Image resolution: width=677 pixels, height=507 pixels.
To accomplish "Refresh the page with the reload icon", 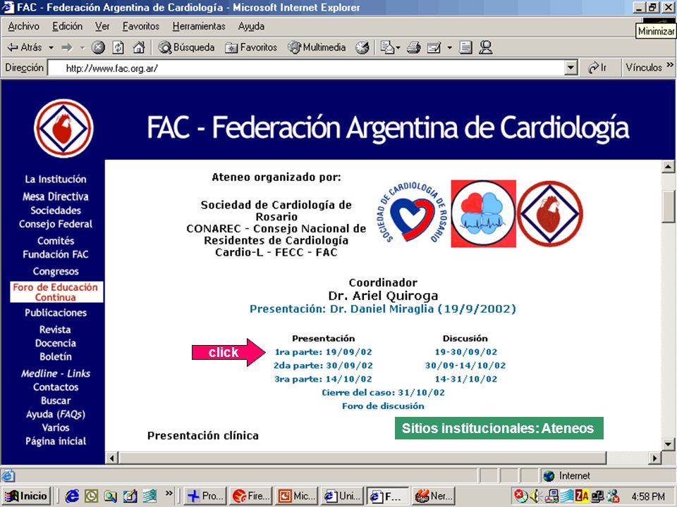I will tap(118, 47).
